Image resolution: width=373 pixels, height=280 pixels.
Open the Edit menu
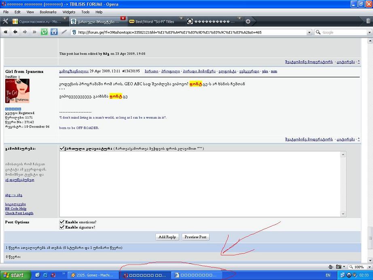coord(17,12)
